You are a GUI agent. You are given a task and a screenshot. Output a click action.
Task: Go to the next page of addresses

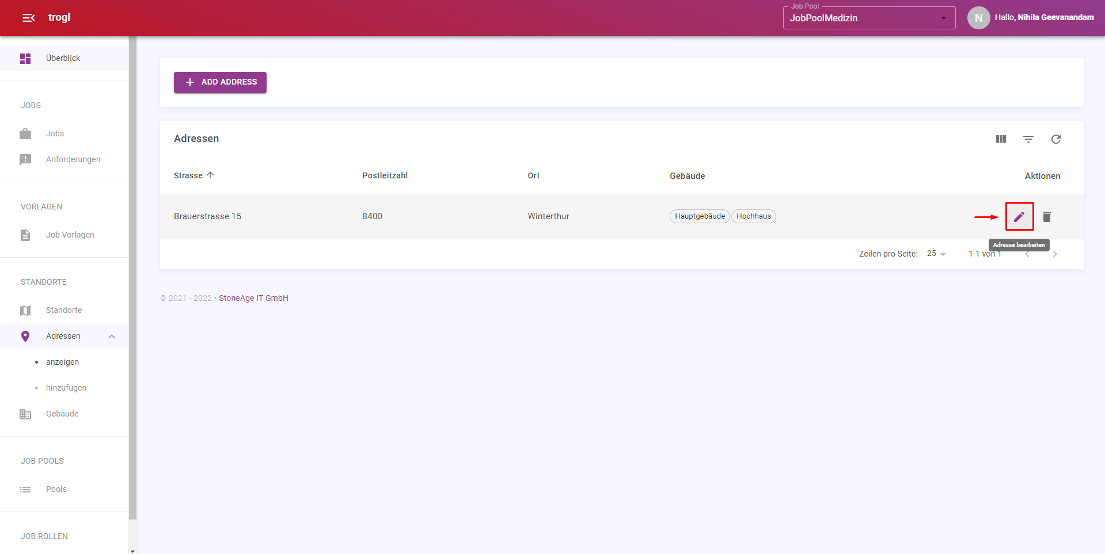tap(1055, 254)
